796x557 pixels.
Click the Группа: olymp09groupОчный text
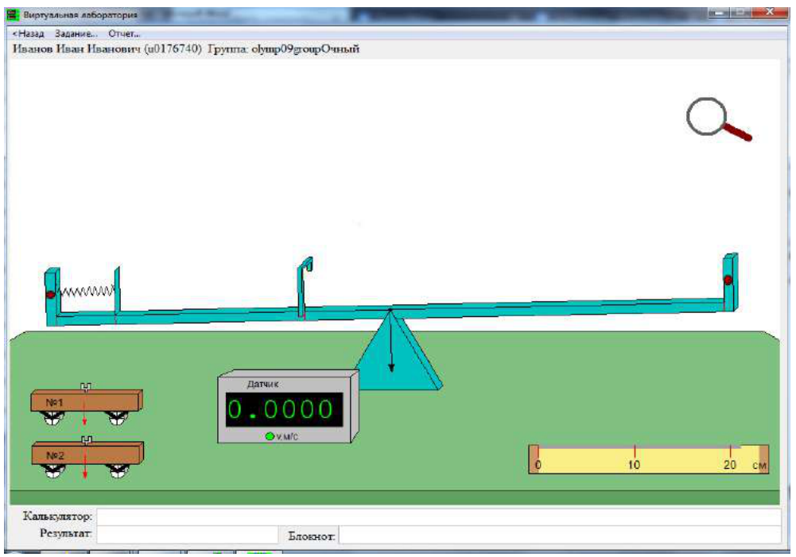pos(284,49)
